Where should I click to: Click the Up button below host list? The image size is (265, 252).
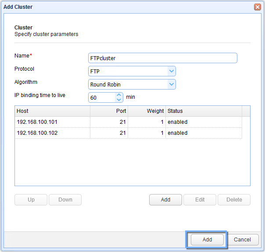[31, 200]
